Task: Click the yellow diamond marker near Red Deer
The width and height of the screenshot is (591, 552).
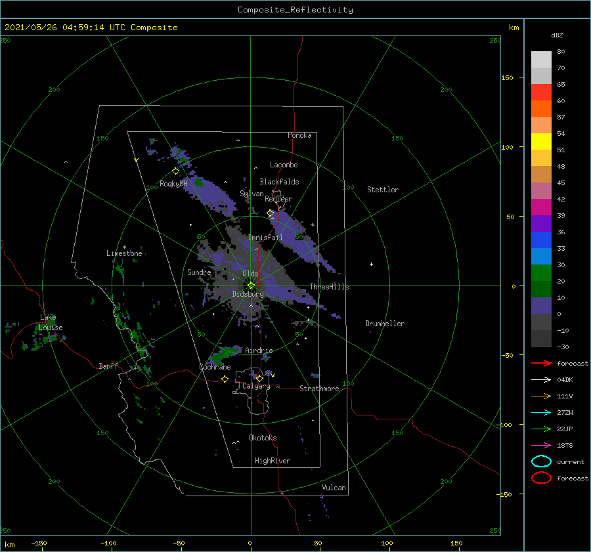Action: tap(271, 213)
